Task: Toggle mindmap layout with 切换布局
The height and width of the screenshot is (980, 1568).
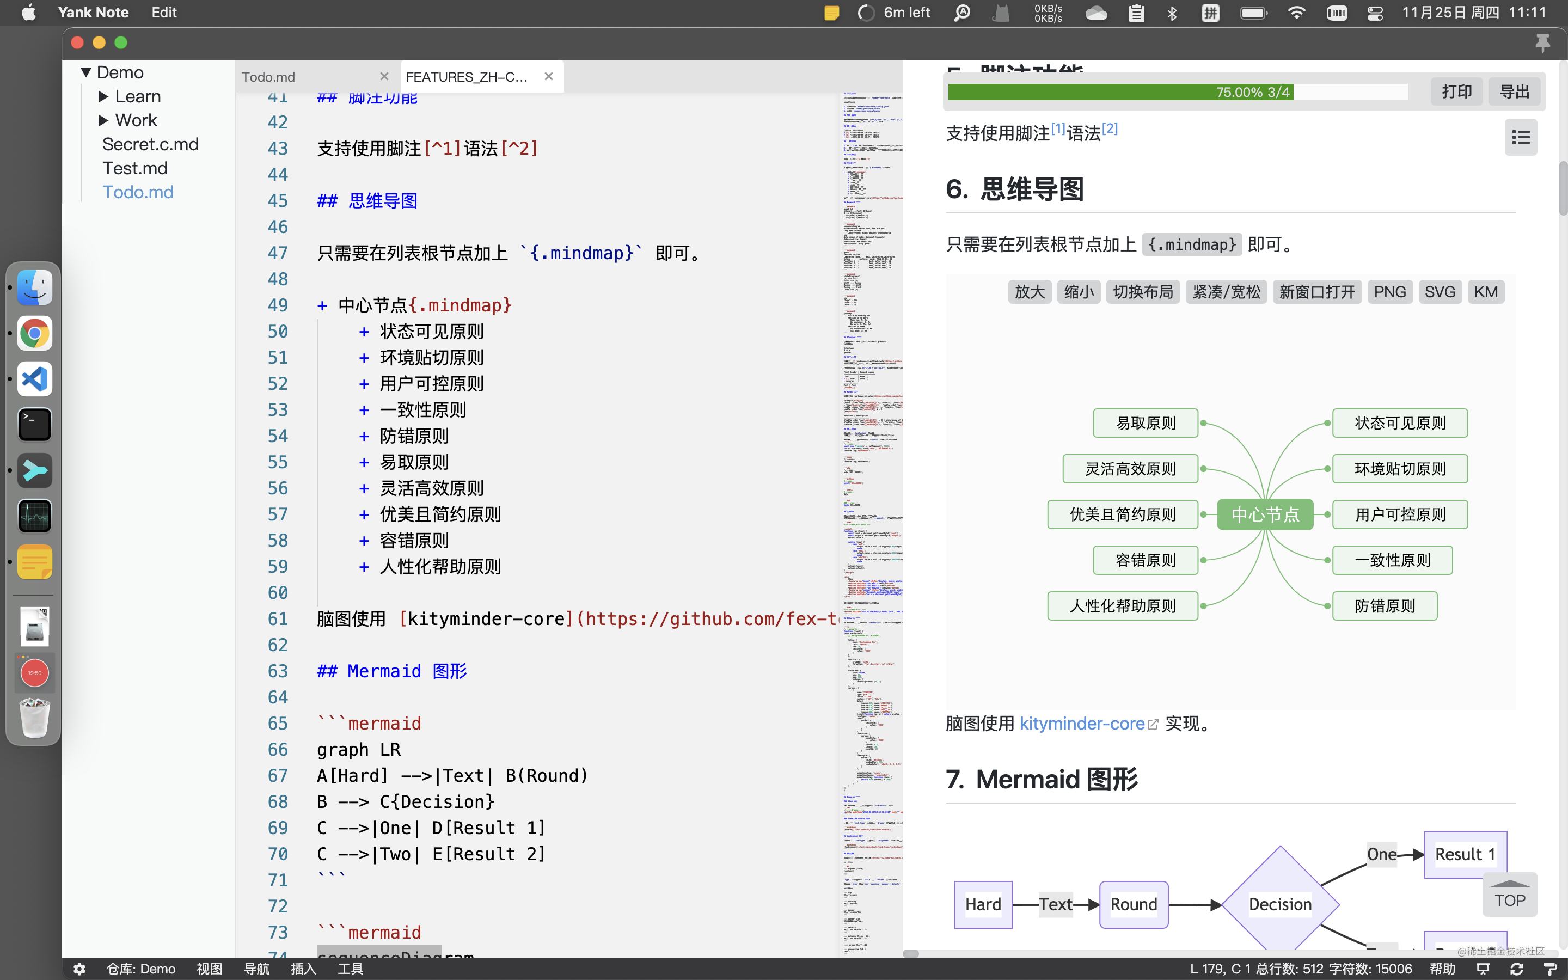Action: pos(1143,292)
